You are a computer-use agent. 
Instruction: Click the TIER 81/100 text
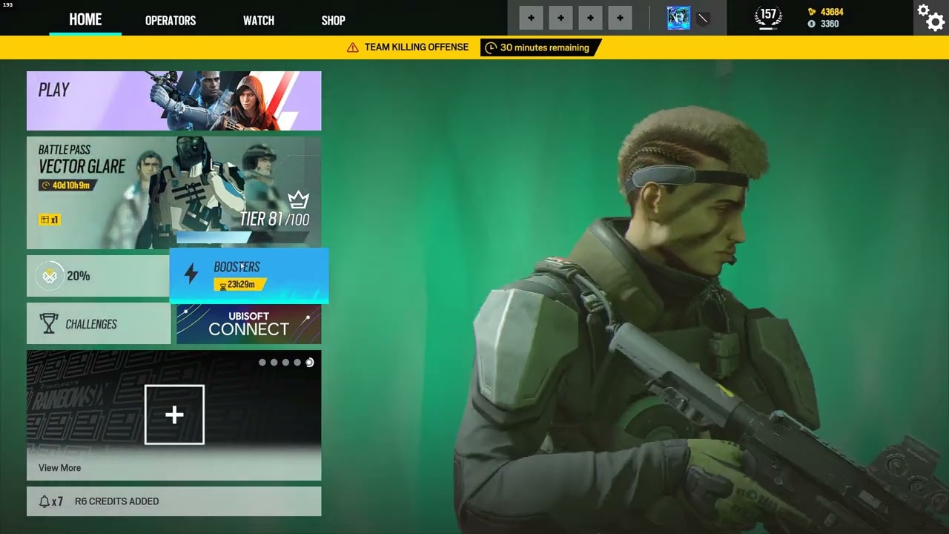click(x=275, y=220)
